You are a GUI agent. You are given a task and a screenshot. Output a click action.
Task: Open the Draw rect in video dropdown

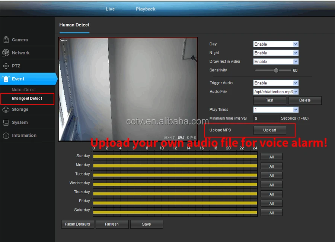point(276,62)
